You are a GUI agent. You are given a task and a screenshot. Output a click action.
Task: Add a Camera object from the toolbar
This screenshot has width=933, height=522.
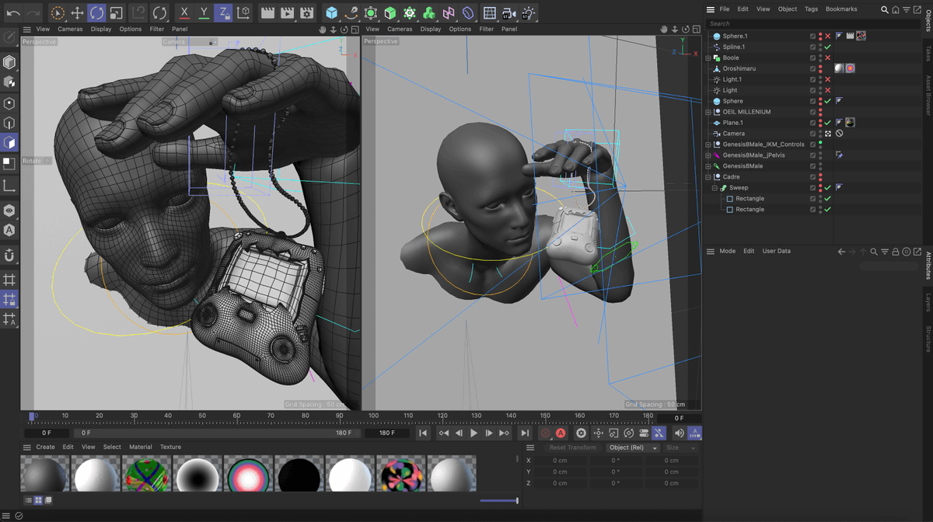coord(508,13)
